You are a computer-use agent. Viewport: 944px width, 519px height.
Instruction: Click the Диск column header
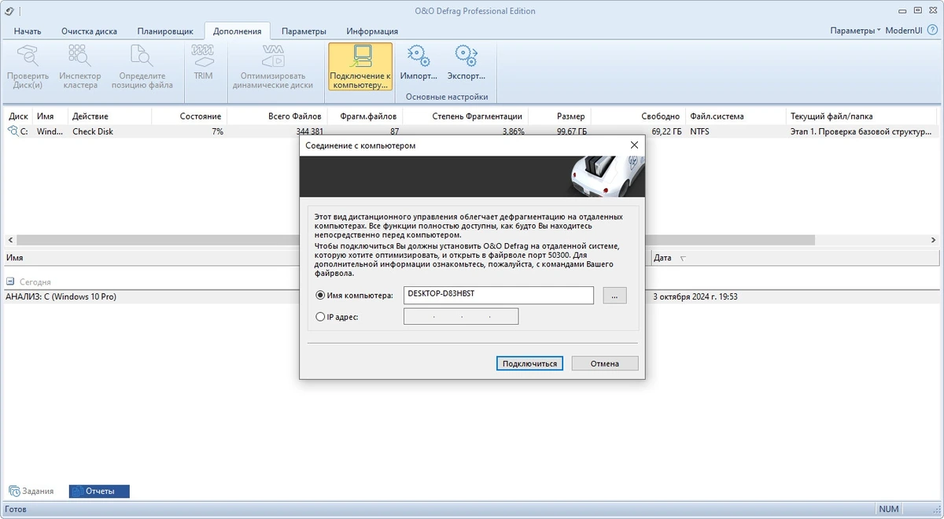coord(18,116)
